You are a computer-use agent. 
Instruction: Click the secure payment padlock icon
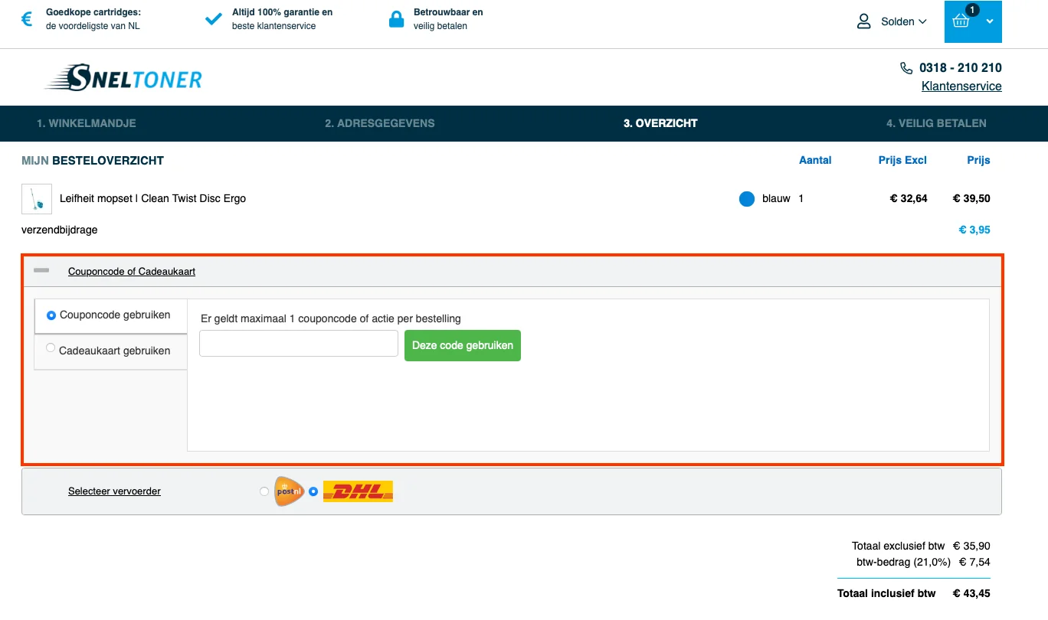pyautogui.click(x=396, y=19)
